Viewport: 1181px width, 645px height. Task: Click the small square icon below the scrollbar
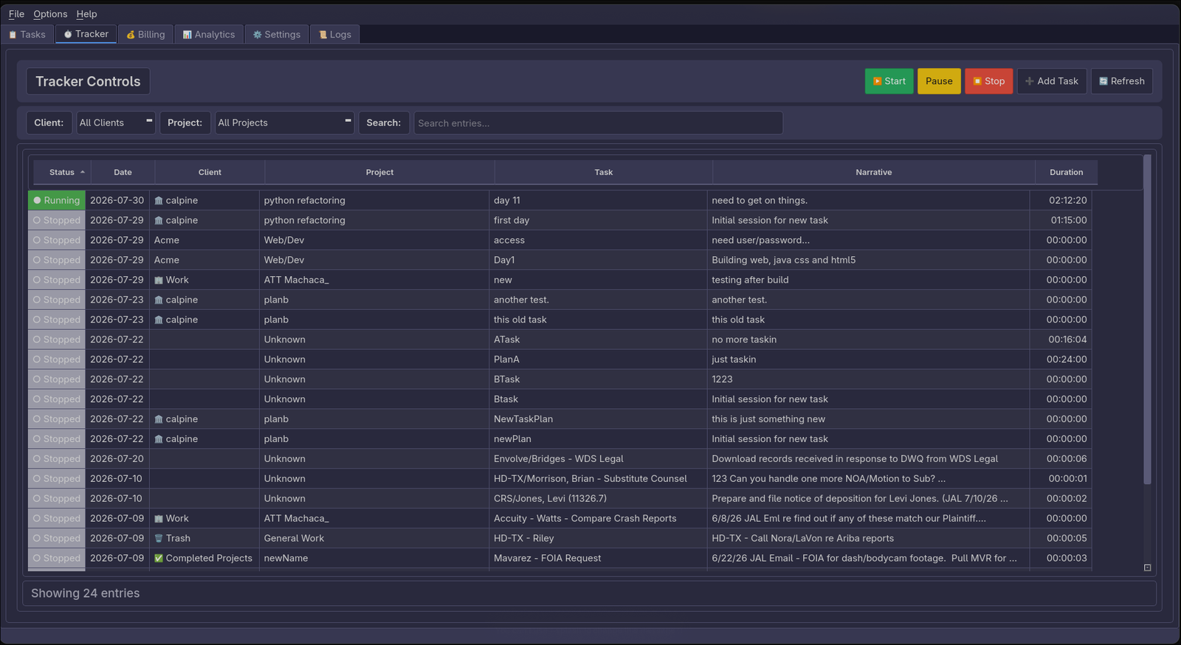tap(1147, 568)
